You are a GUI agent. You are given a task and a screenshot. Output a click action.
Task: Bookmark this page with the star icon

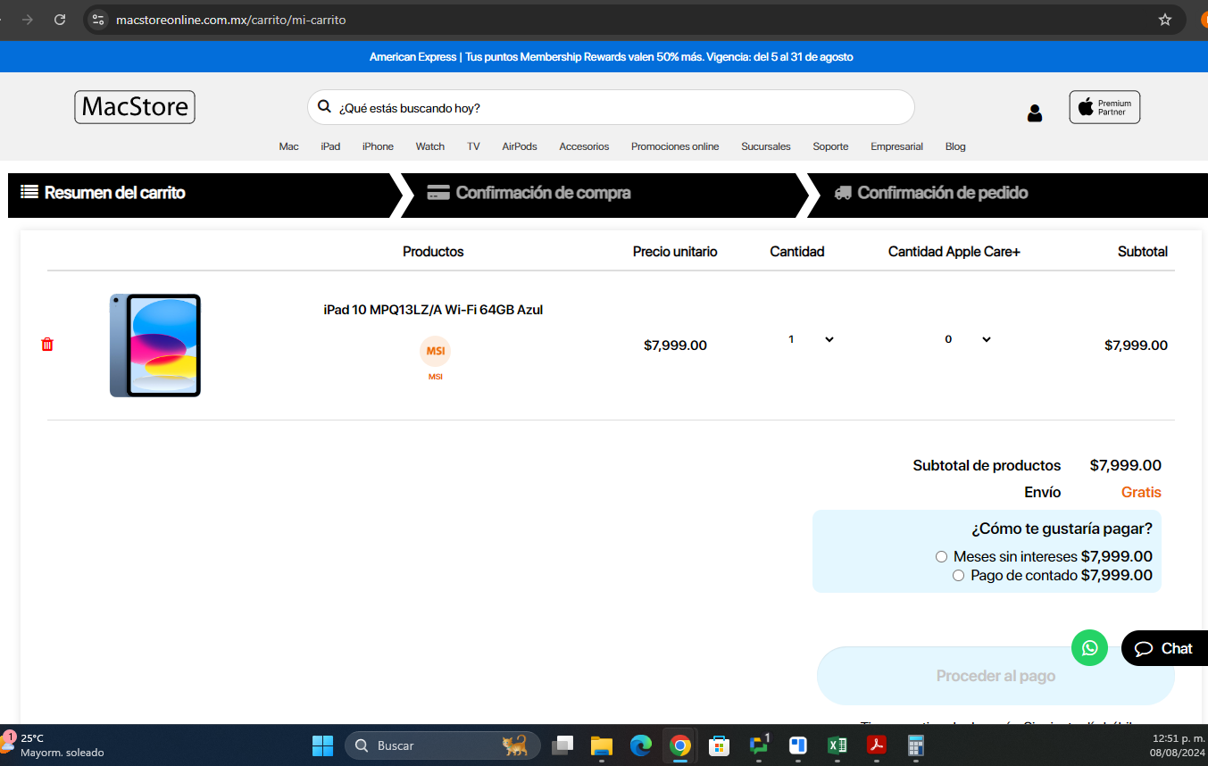(x=1164, y=20)
